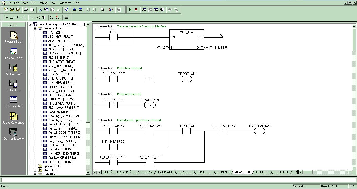
Task: Collapse the Program Block tree node
Action: (35, 28)
